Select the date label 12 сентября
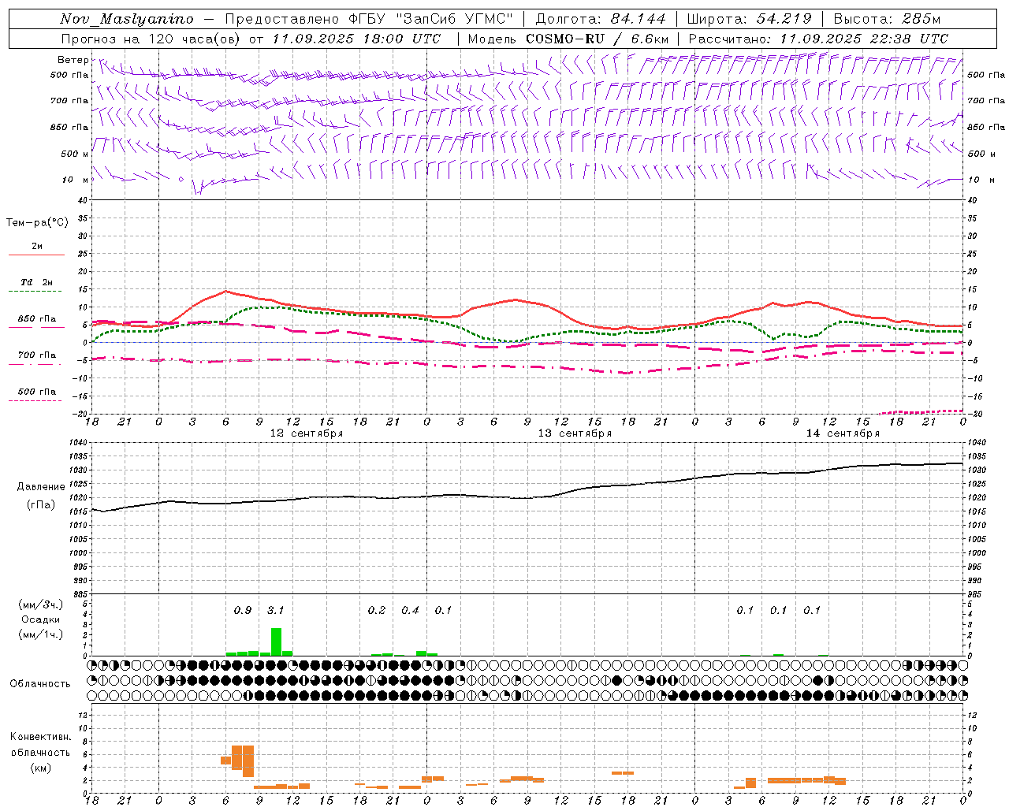1009x807 pixels. point(307,433)
